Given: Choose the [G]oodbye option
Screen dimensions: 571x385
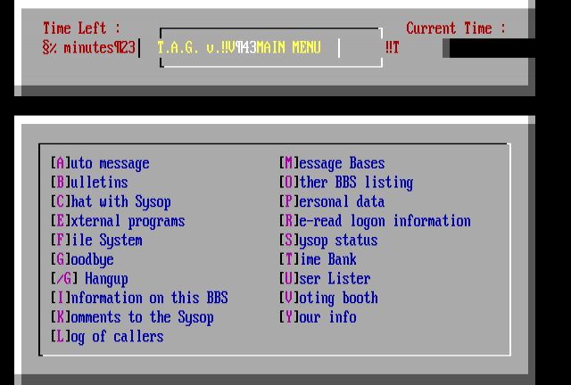Looking at the screenshot, I should (82, 260).
